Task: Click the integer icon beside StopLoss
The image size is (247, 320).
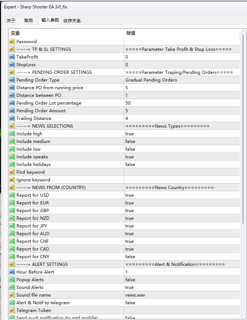Action: pos(12,65)
